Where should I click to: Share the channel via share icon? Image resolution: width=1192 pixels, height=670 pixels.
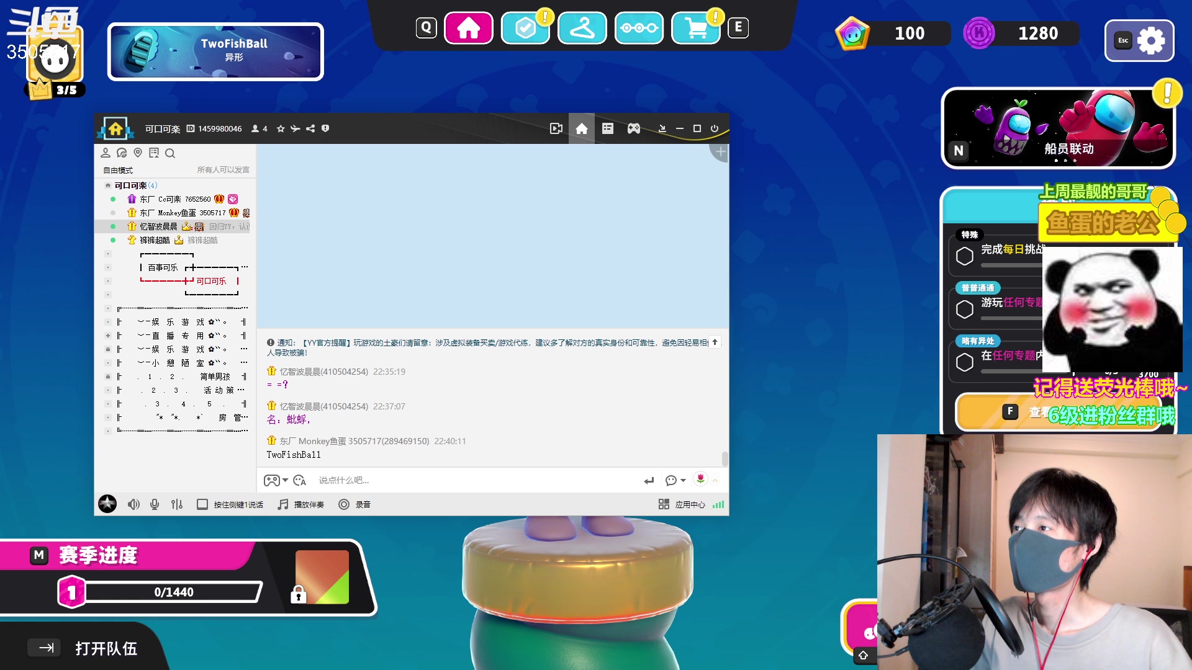click(310, 128)
